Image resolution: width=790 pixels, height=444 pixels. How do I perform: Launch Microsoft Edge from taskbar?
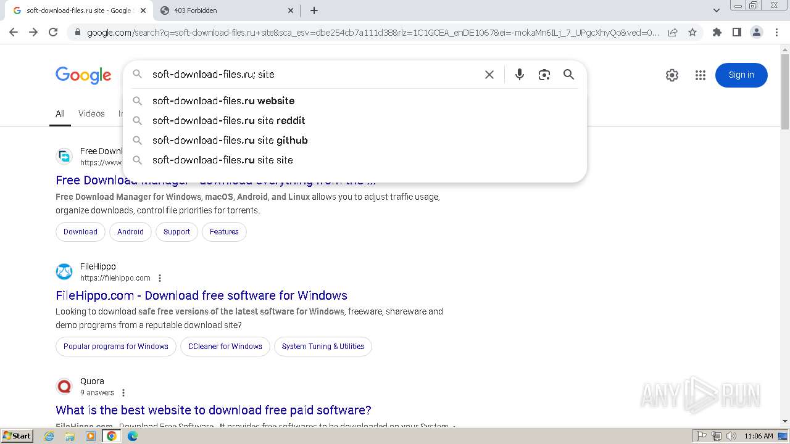point(132,436)
